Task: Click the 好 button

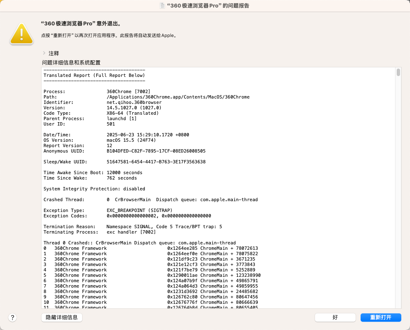Action: (335, 318)
